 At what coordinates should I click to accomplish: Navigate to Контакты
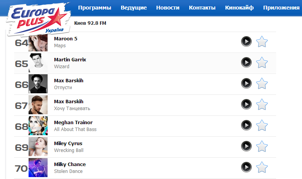(202, 8)
